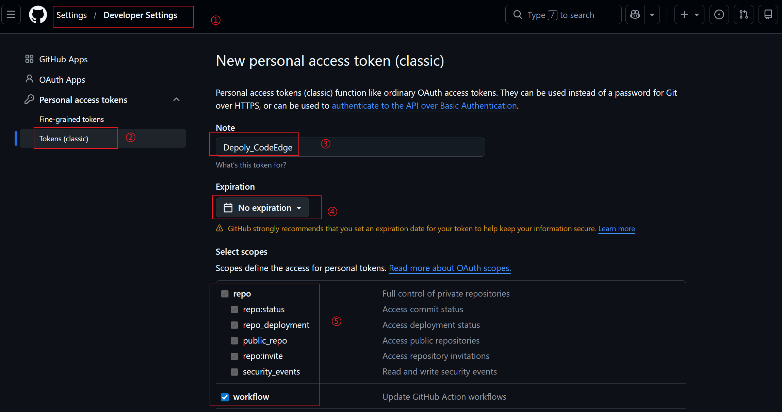Select Fine-grained tokens in sidebar
The height and width of the screenshot is (412, 782).
pos(71,120)
